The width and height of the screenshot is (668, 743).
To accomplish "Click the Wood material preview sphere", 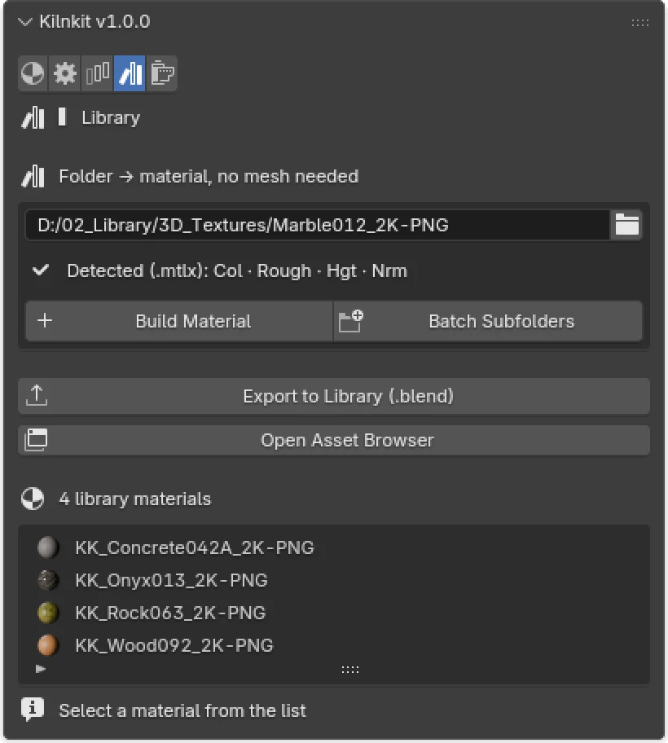I will pos(48,645).
